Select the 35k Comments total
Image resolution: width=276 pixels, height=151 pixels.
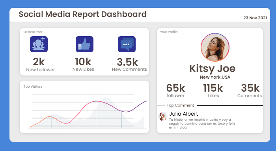click(x=250, y=88)
